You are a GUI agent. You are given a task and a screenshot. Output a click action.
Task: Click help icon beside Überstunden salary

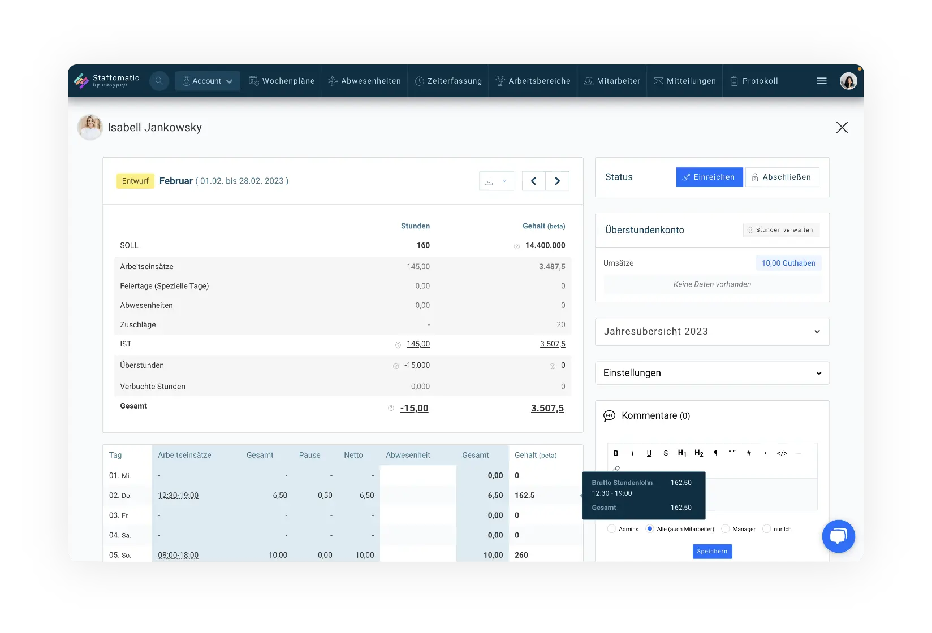(553, 366)
